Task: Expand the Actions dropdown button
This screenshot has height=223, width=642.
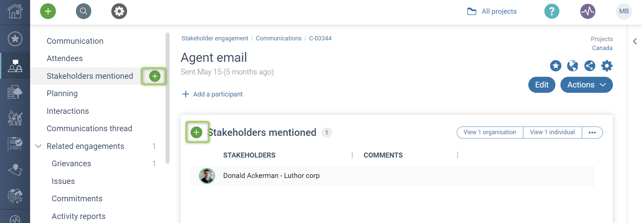Action: 586,85
